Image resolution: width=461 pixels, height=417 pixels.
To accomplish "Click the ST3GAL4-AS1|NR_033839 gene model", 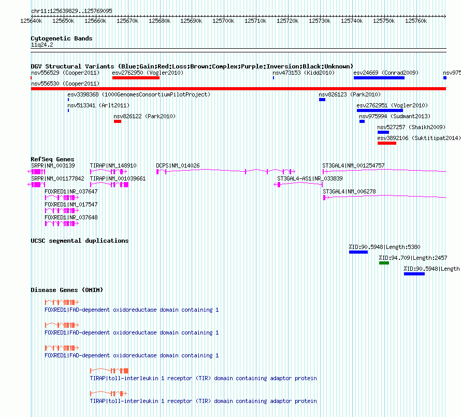I will tap(298, 184).
